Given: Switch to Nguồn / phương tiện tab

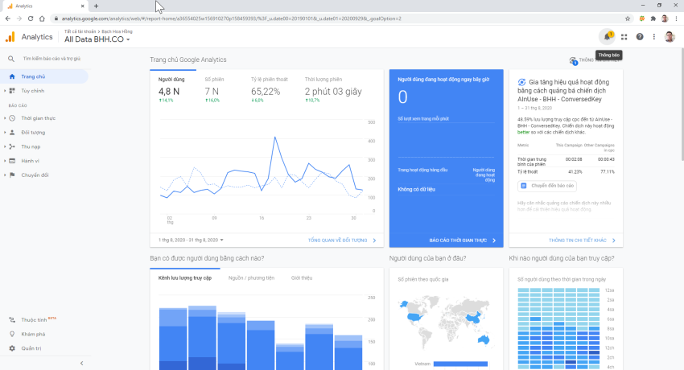Looking at the screenshot, I should tap(251, 278).
